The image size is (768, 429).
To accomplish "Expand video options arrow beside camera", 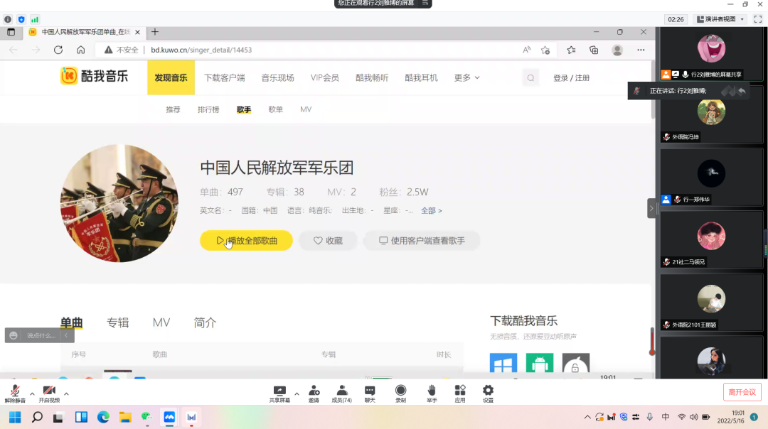I will [x=66, y=393].
